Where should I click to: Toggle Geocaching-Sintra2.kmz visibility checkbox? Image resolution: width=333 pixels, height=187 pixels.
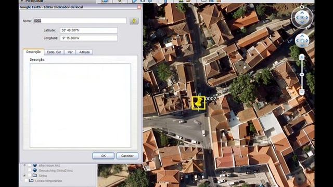point(30,170)
